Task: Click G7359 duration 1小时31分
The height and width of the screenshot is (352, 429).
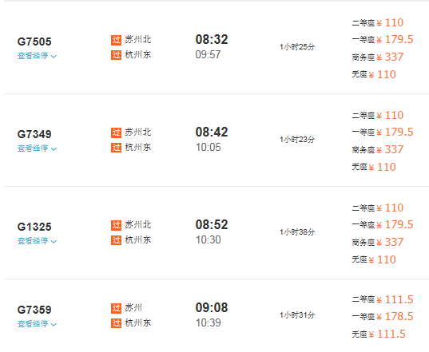Action: pos(297,315)
